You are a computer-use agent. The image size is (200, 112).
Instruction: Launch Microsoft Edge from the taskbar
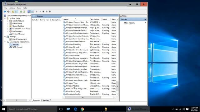coord(75,109)
